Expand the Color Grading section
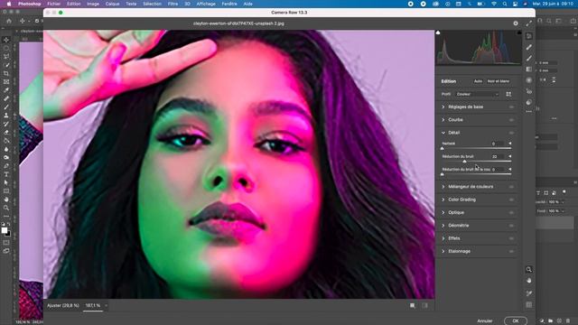The image size is (578, 325). tap(443, 200)
